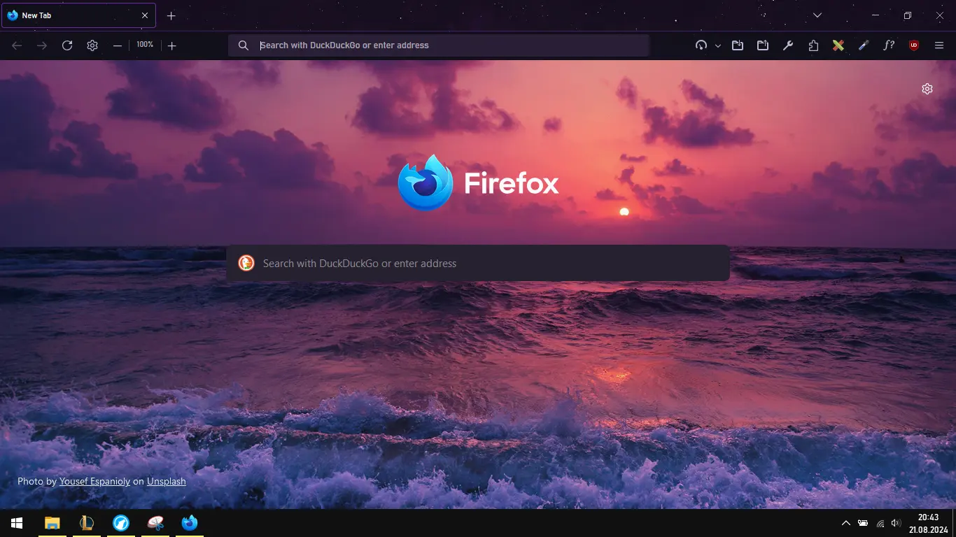Close the New Tab tab

click(145, 15)
